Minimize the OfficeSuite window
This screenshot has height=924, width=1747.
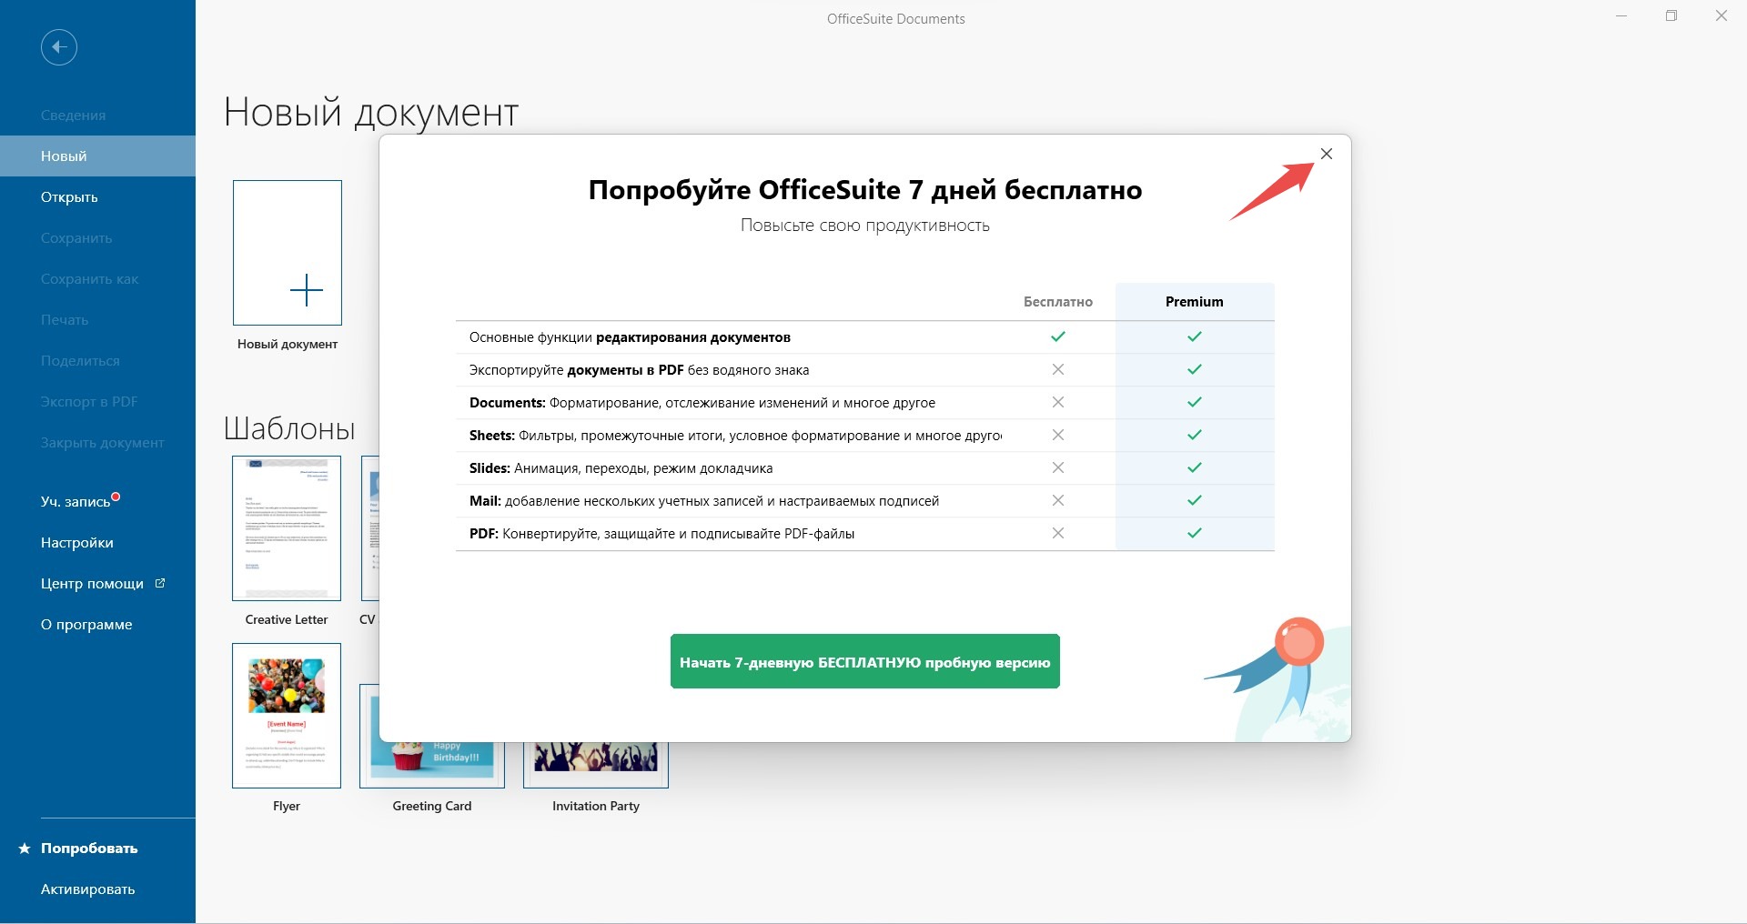1621,16
